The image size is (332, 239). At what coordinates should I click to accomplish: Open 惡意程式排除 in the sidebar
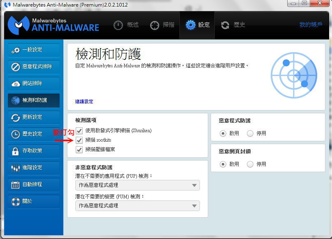(x=34, y=67)
